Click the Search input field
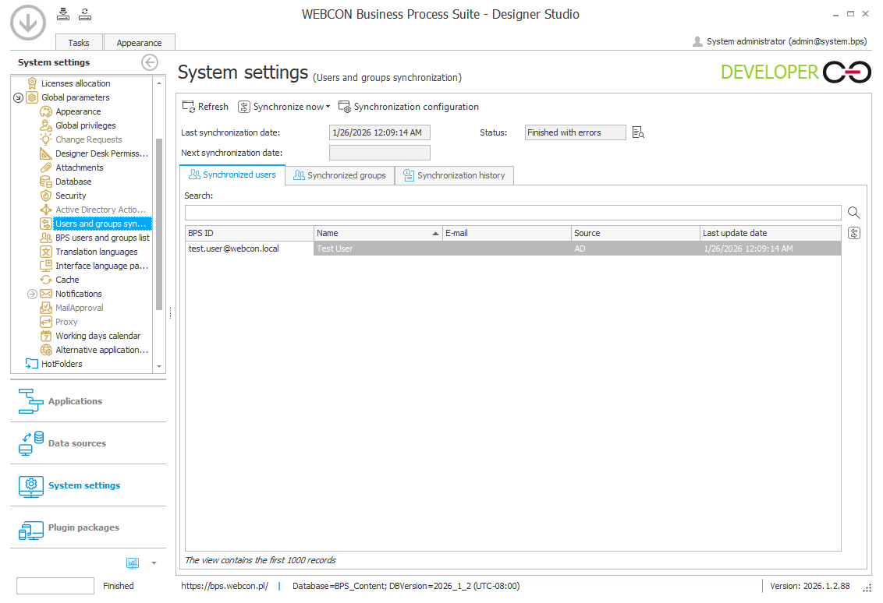Image resolution: width=883 pixels, height=603 pixels. click(513, 213)
